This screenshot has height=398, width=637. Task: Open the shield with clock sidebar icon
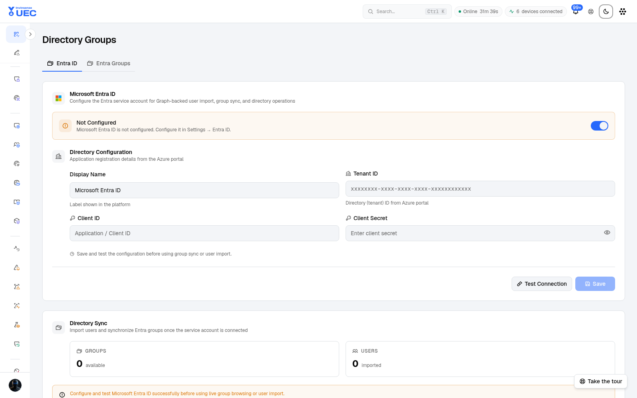[x=17, y=344]
